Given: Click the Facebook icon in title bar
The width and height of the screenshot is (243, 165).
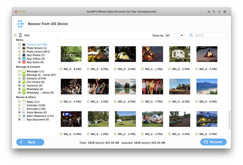Looking at the screenshot, I should [x=219, y=12].
